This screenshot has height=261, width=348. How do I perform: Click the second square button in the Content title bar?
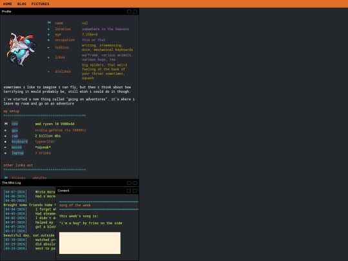(x=135, y=191)
